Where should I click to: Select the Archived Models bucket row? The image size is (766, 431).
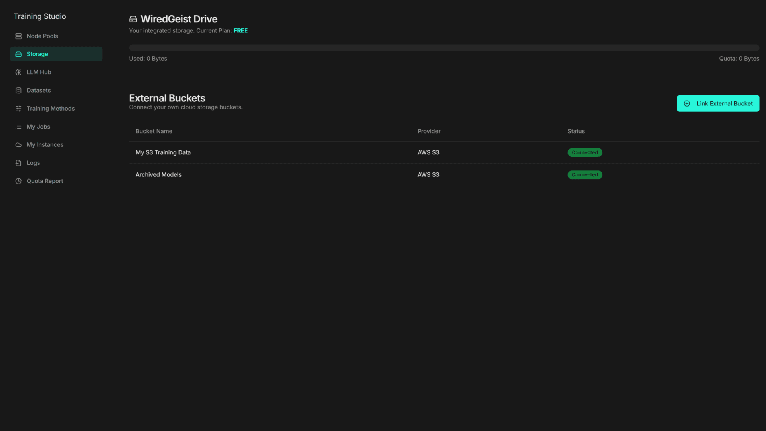158,175
